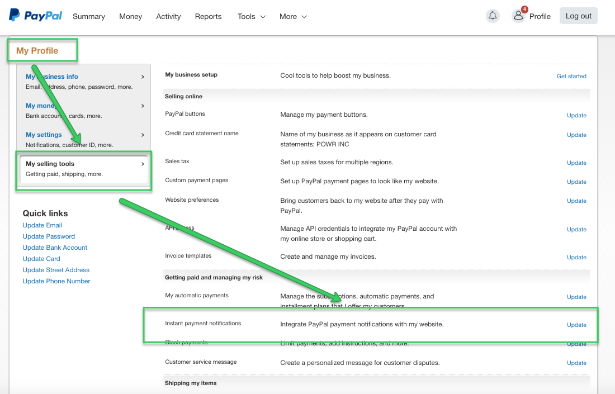Viewport: 615px width, 394px height.
Task: Click the Custom payment pages label
Action: coord(196,181)
